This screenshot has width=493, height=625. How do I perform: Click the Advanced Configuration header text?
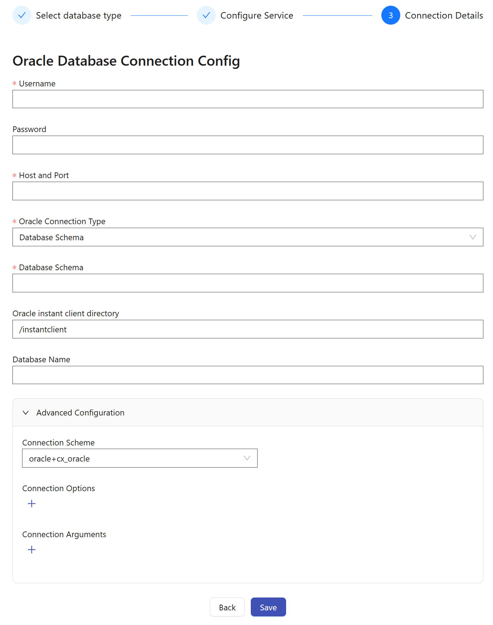click(x=80, y=413)
